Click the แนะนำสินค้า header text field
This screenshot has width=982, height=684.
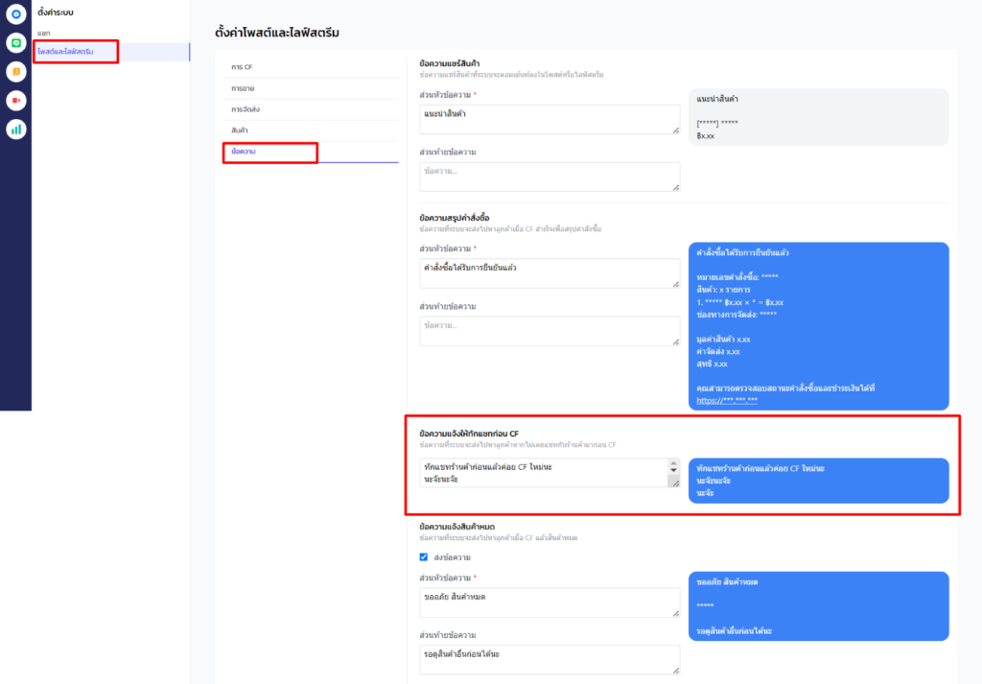point(549,120)
